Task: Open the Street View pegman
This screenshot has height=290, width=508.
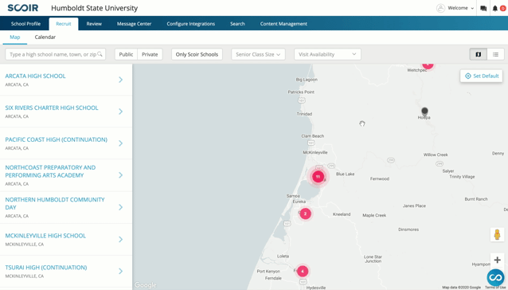Action: pos(497,234)
